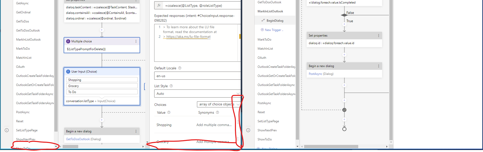Click the Default Locale en-us field

coord(197,76)
